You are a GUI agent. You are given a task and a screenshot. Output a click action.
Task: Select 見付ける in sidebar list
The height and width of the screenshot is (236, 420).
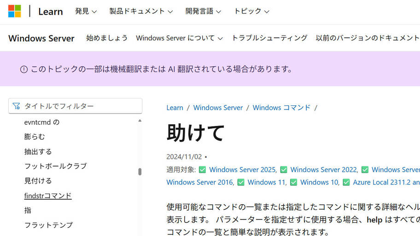pos(38,181)
